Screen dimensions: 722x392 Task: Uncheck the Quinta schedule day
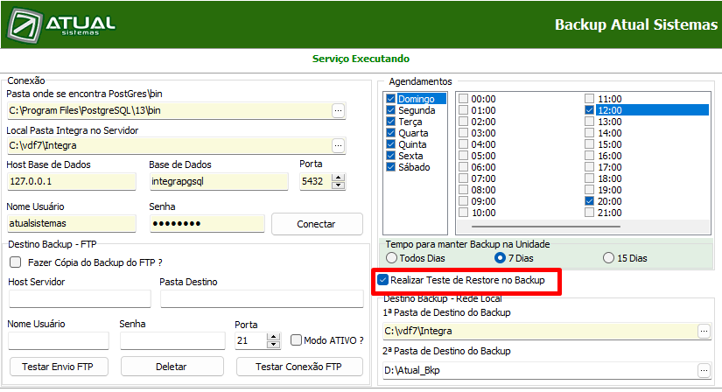click(x=391, y=144)
